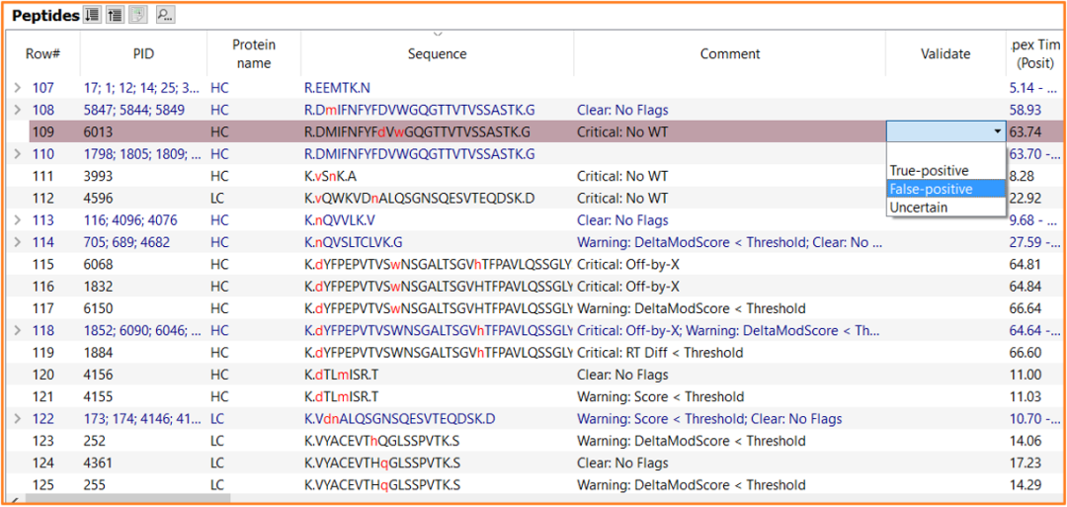1067x507 pixels.
Task: Click apex time value 58.93
Action: coord(1025,110)
